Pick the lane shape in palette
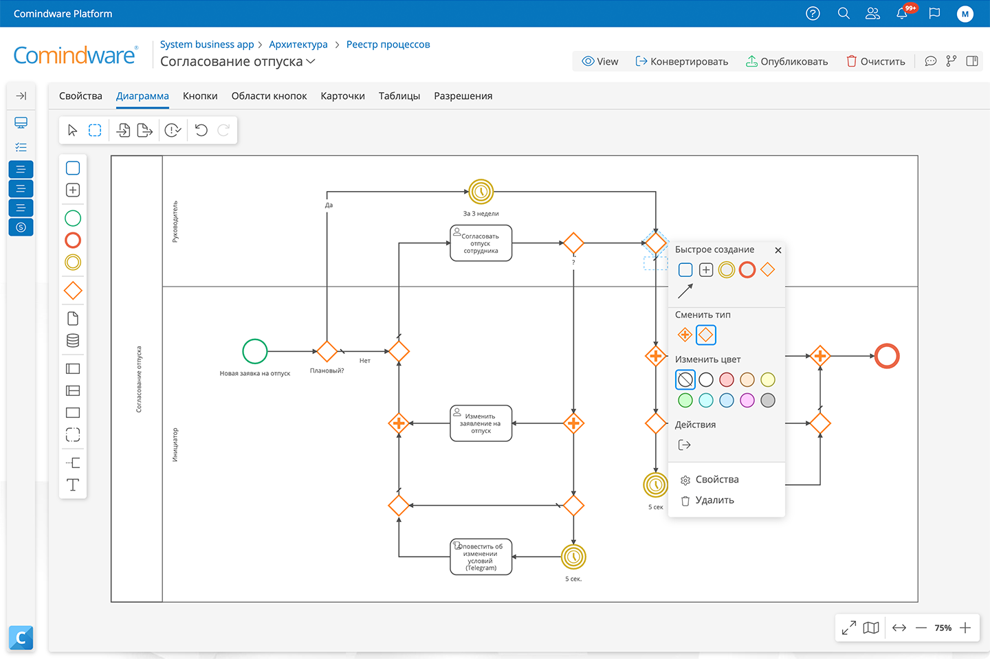 coord(73,391)
